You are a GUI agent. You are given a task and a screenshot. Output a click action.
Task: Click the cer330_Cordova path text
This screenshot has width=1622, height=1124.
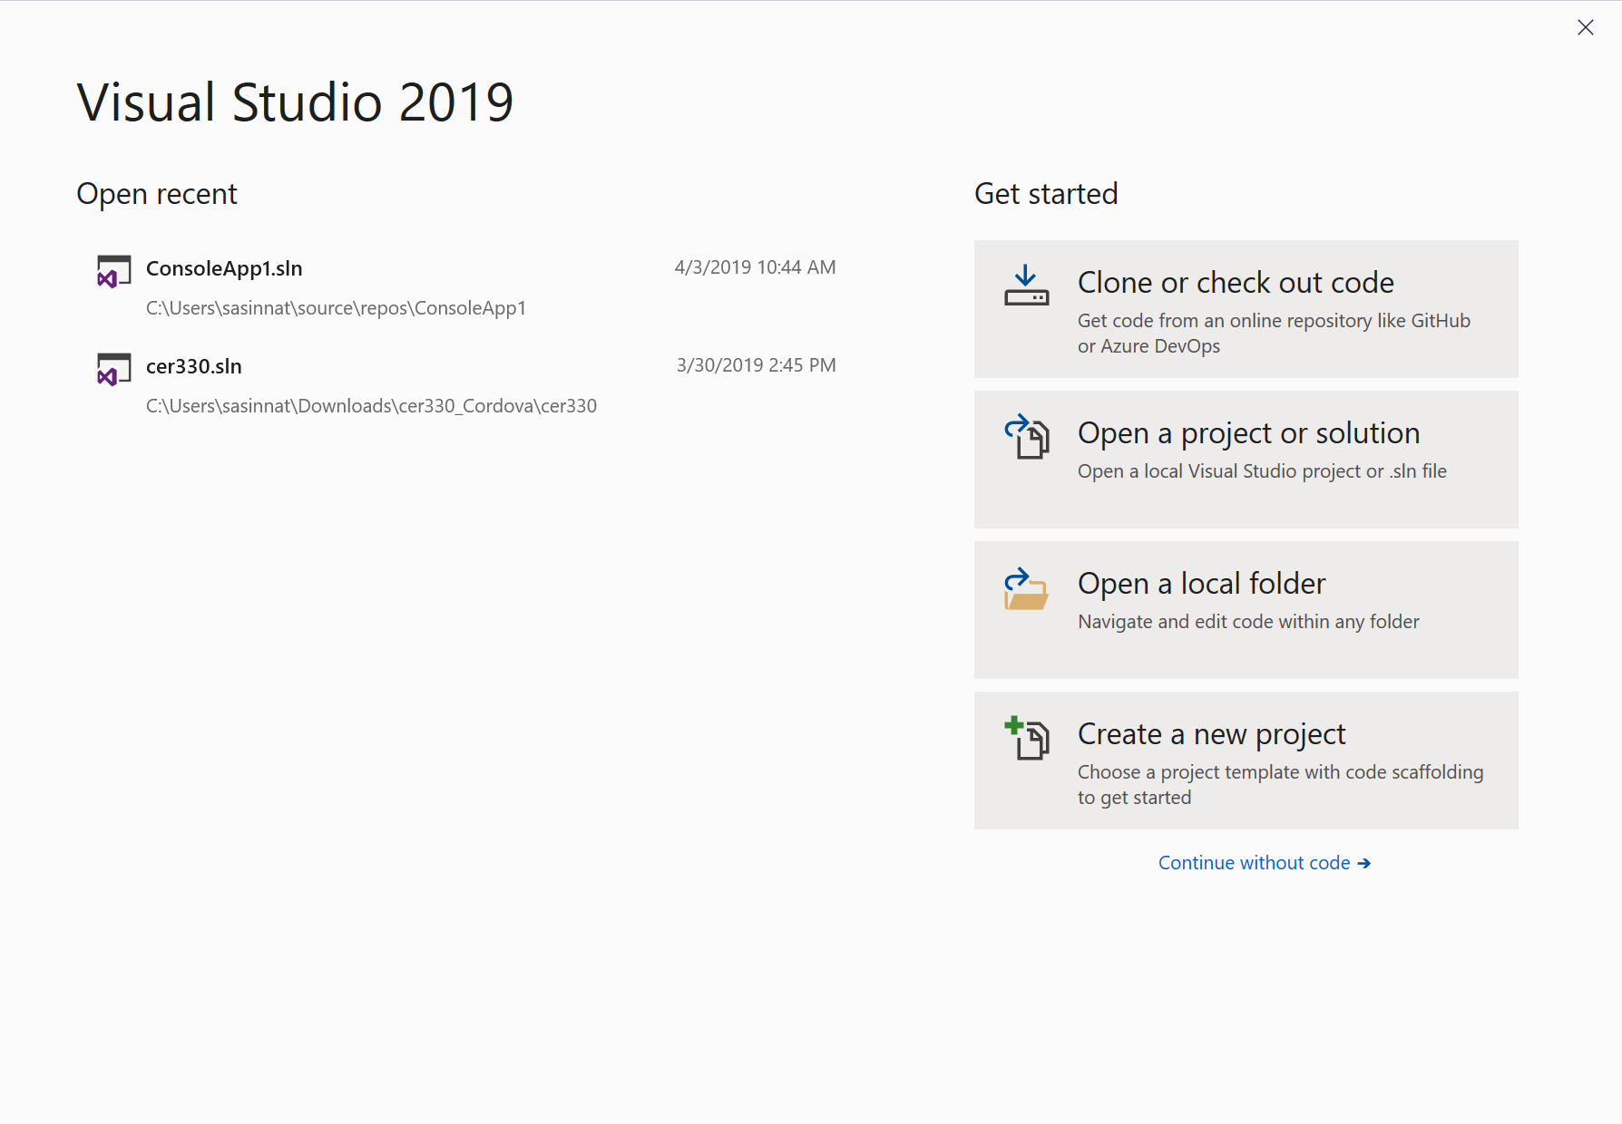(x=371, y=406)
